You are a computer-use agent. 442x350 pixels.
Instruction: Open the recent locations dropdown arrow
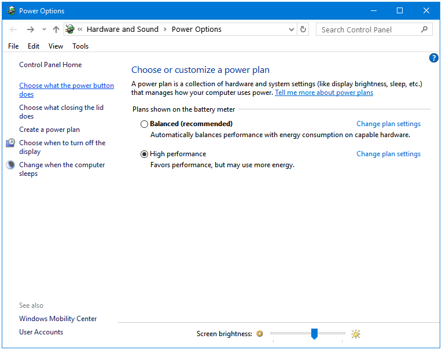[x=44, y=30]
